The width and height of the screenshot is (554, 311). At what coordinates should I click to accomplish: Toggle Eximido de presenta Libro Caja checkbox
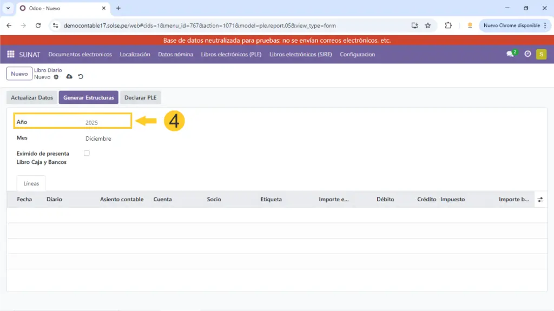click(x=87, y=154)
